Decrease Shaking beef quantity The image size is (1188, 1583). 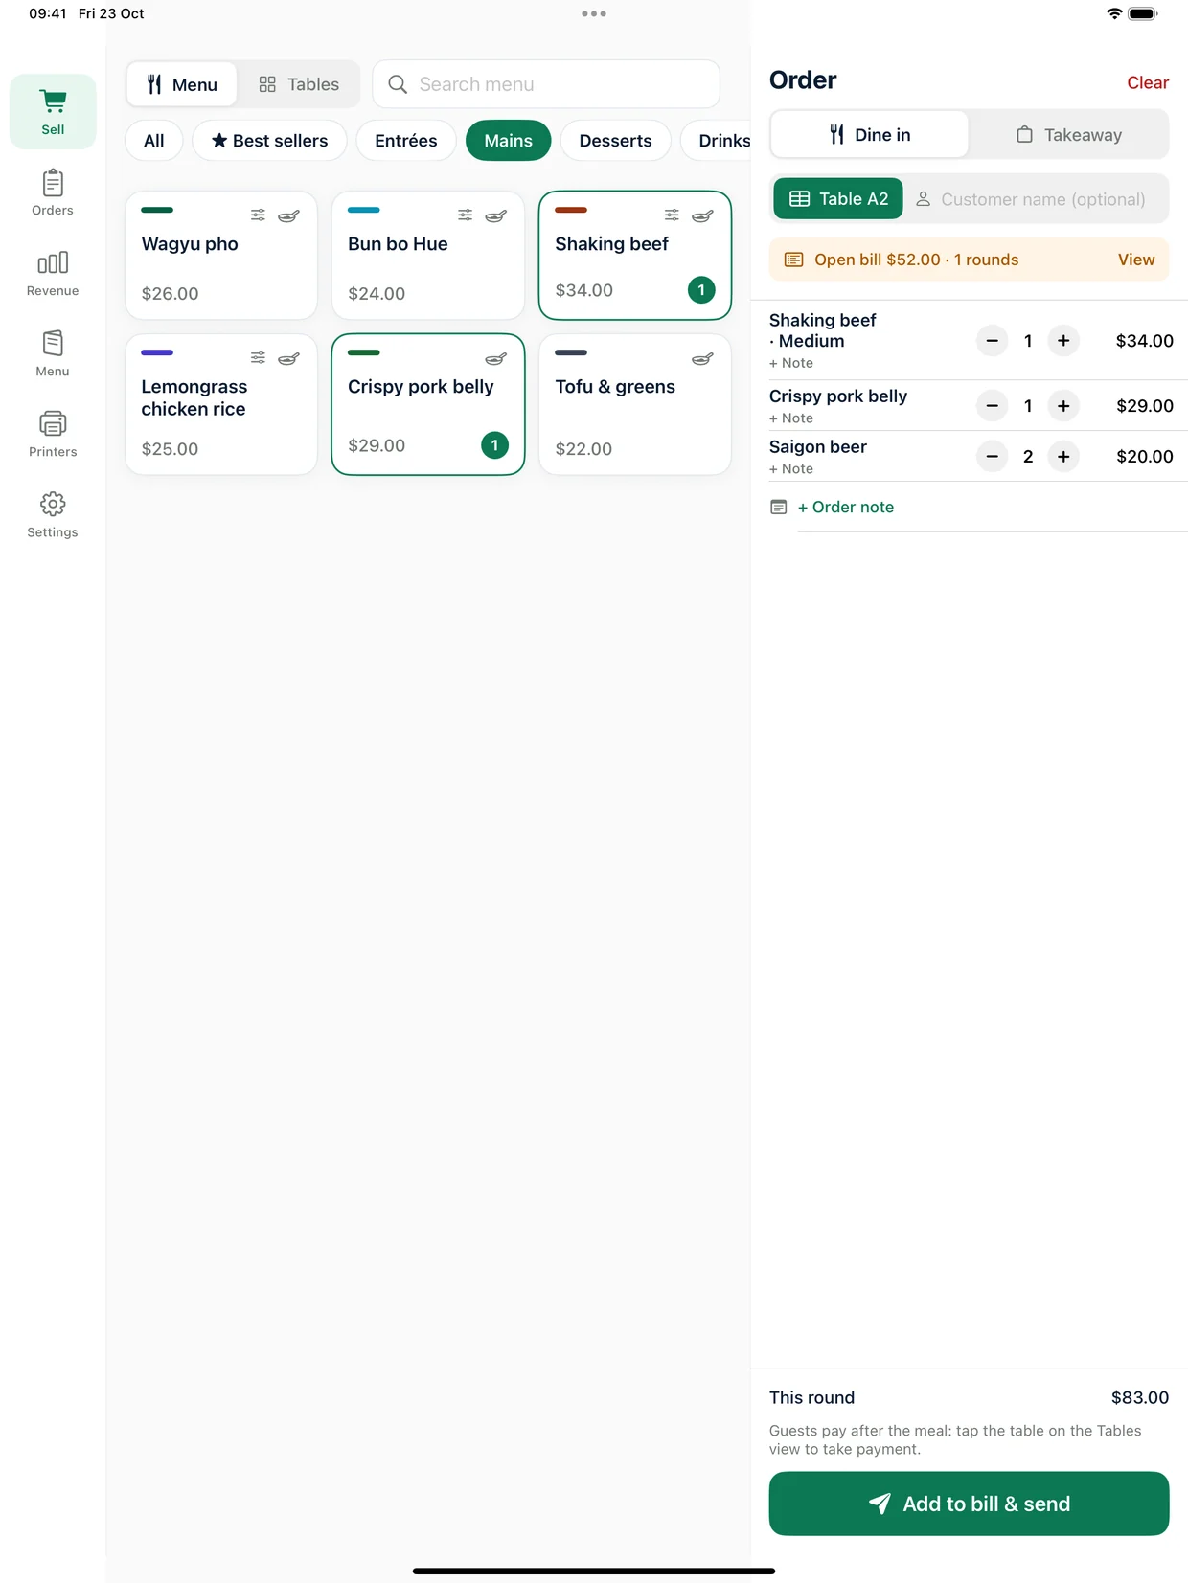pos(993,341)
